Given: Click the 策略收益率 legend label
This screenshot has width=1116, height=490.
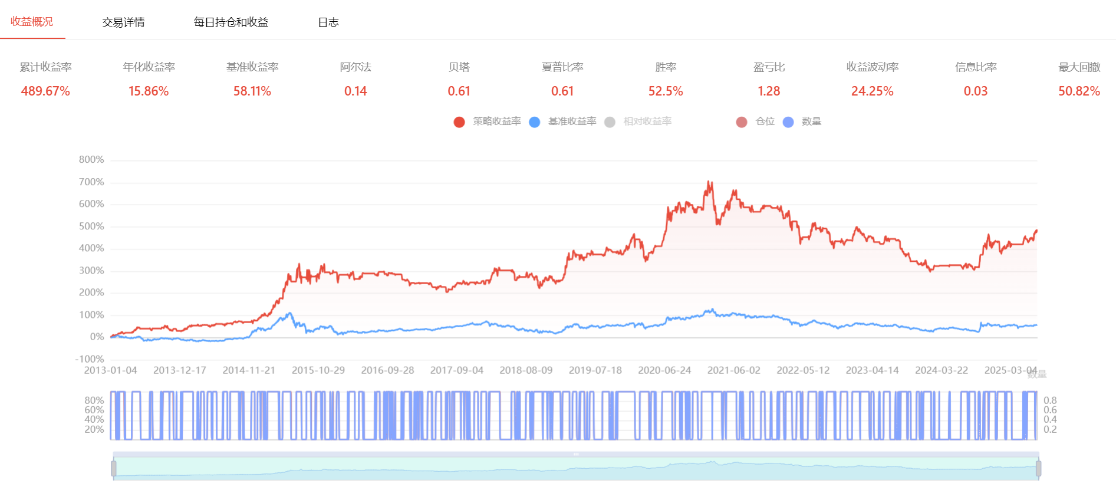Looking at the screenshot, I should coord(497,121).
